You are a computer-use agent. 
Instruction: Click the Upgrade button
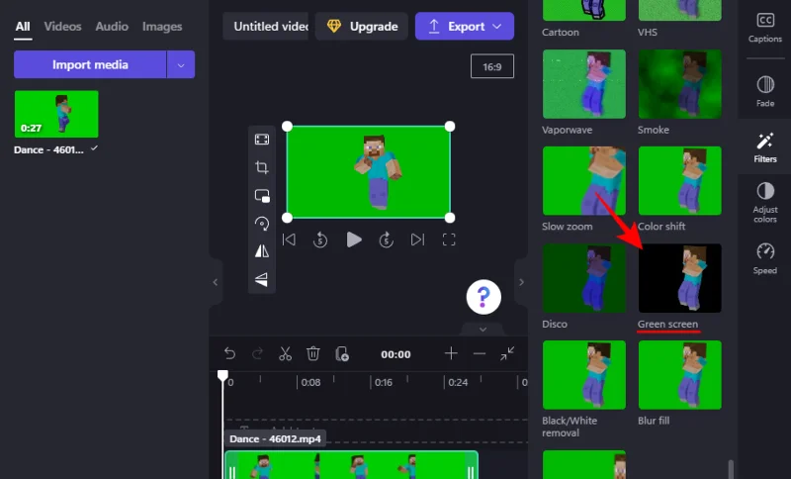pos(362,27)
